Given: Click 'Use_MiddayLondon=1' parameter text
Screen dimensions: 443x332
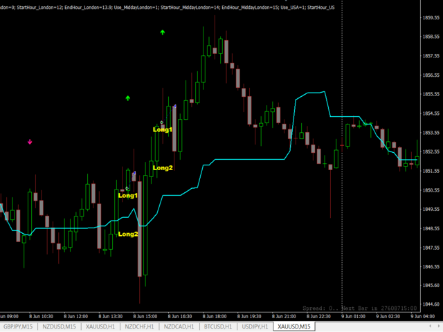Looking at the screenshot, I should coord(136,8).
